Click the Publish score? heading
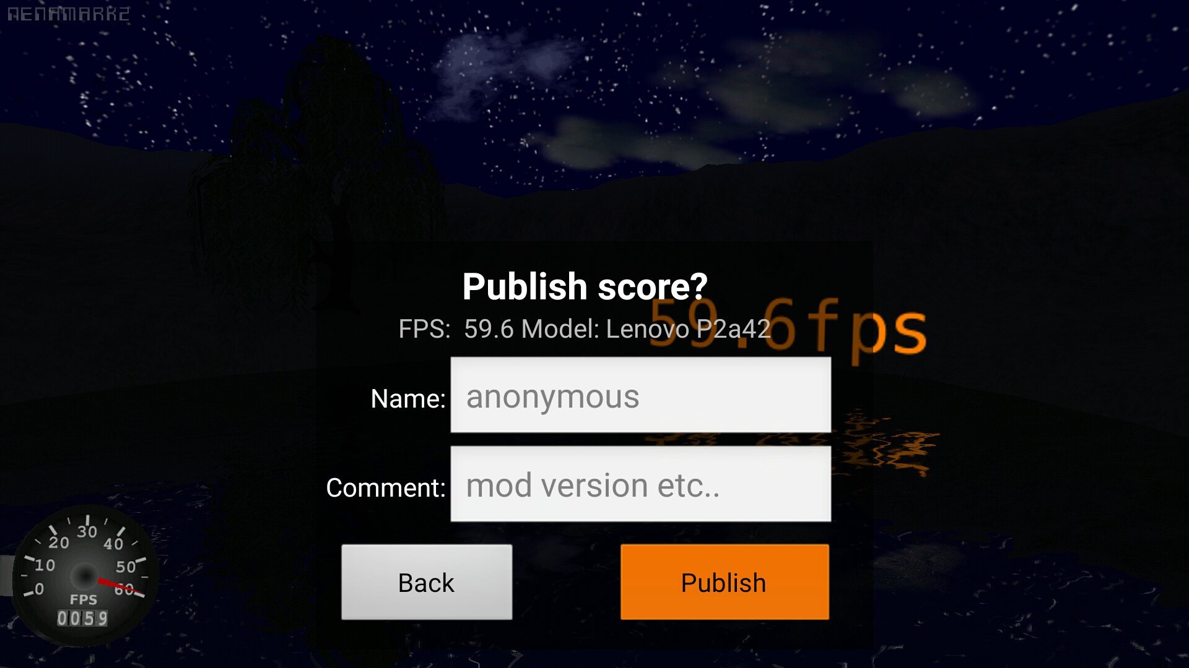Viewport: 1189px width, 668px height. [585, 286]
